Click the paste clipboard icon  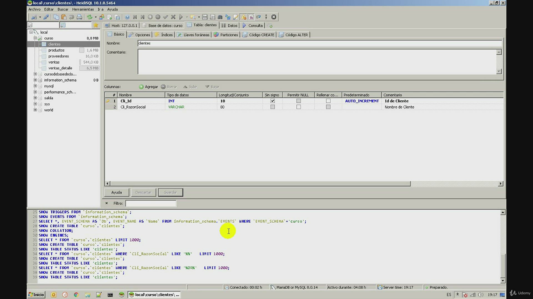coord(64,17)
